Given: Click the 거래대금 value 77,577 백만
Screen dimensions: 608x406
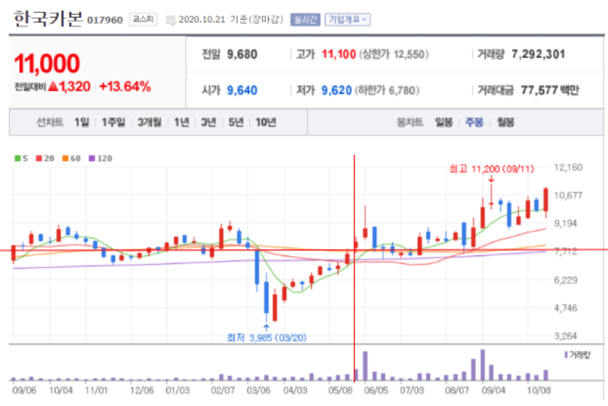Looking at the screenshot, I should coord(550,91).
